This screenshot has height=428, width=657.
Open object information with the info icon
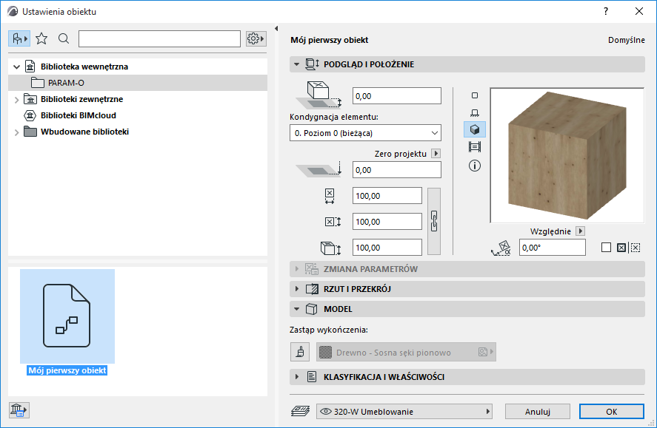click(x=475, y=166)
